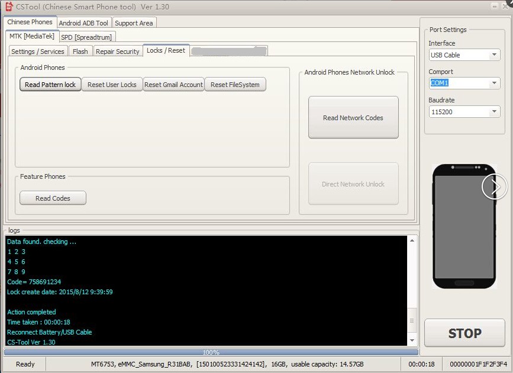Click the Reset FileSystem button
This screenshot has width=513, height=373.
pos(235,85)
